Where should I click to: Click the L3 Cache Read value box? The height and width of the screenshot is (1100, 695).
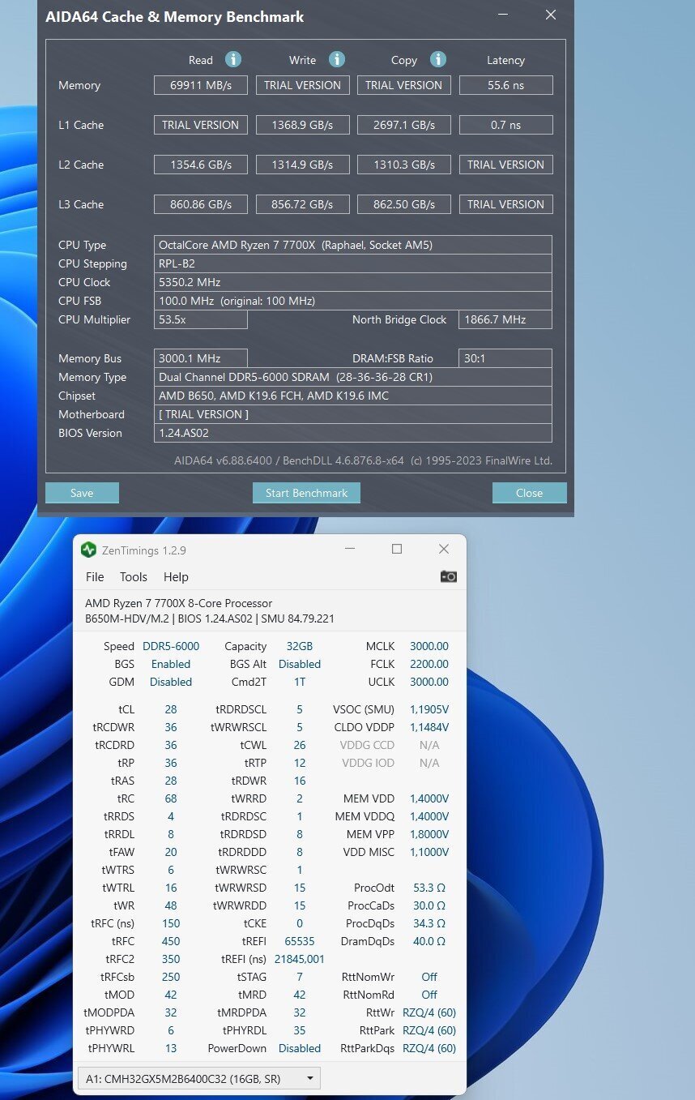coord(201,204)
